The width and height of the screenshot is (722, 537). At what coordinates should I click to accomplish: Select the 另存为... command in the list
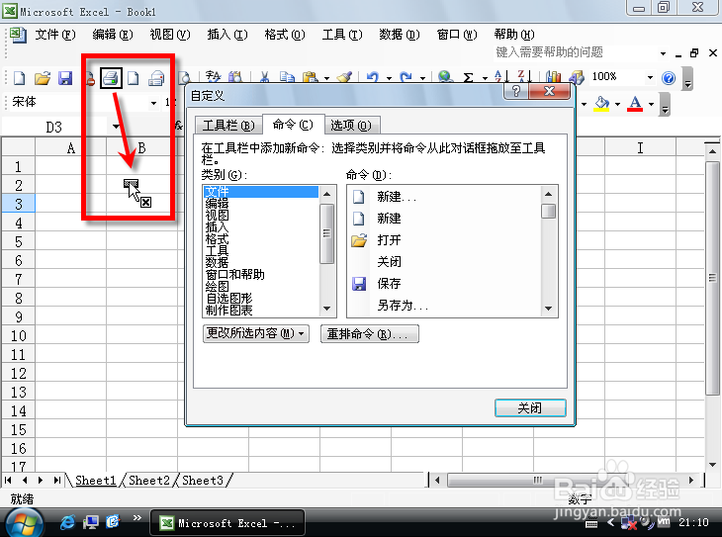(x=403, y=306)
